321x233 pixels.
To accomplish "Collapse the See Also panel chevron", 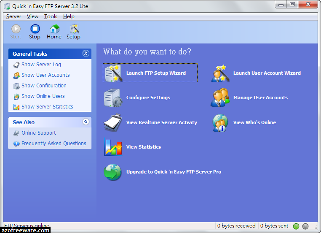I will (x=86, y=122).
